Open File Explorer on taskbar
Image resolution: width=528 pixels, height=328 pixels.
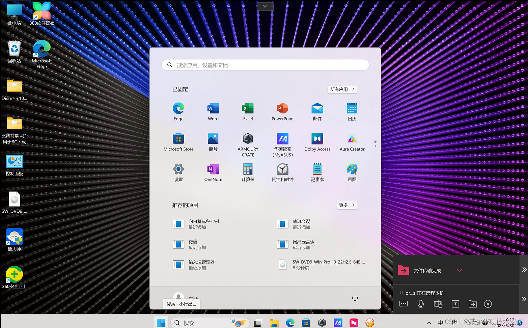(274, 323)
